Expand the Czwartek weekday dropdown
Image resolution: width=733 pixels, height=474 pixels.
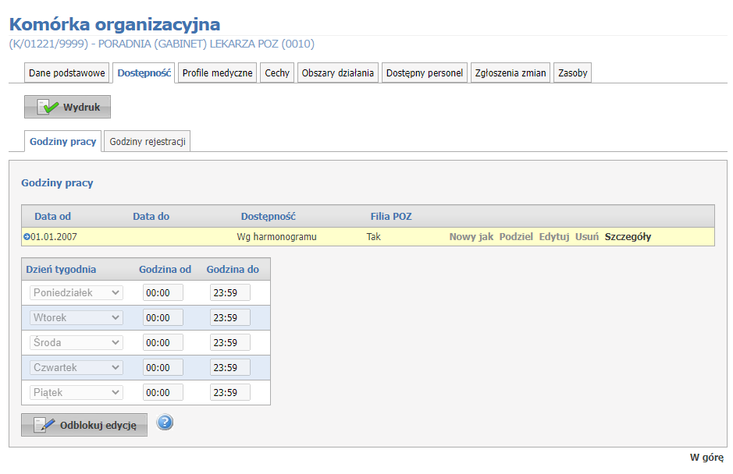coord(77,367)
